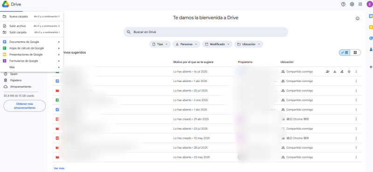Click the Motivo por el que se te sugiere header

click(x=193, y=62)
